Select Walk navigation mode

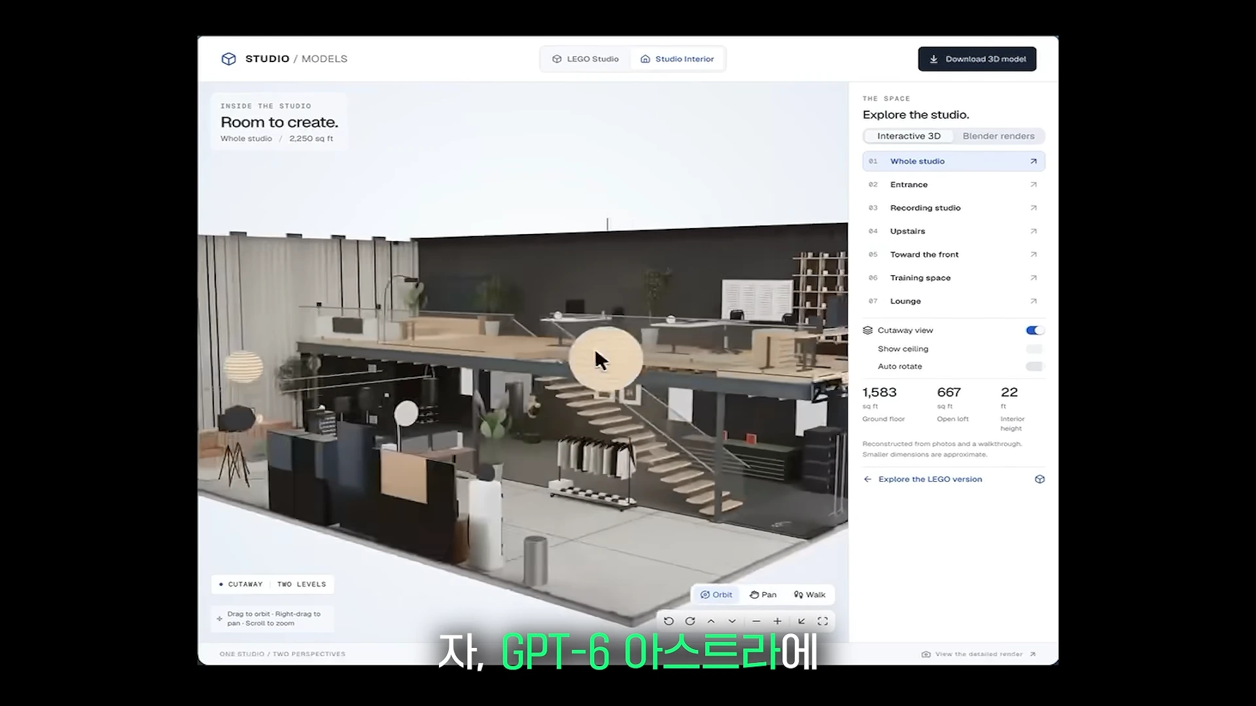pos(810,595)
